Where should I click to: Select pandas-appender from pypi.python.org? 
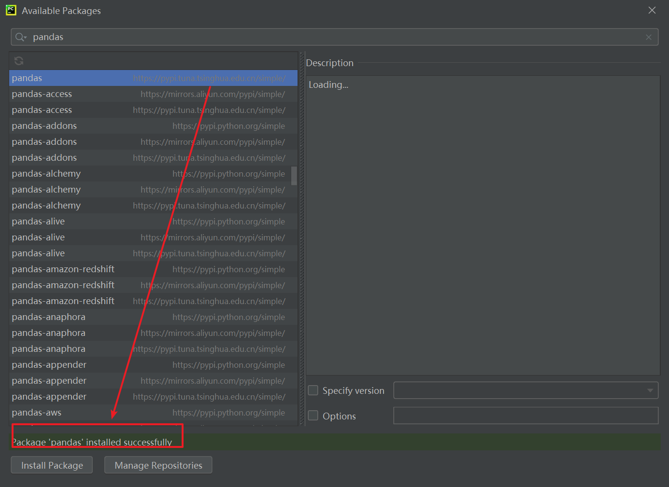point(153,365)
